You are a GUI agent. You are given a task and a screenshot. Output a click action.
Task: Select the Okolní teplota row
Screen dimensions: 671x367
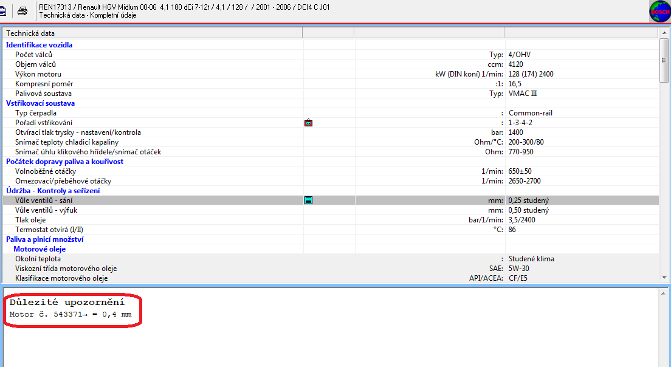pyautogui.click(x=331, y=259)
